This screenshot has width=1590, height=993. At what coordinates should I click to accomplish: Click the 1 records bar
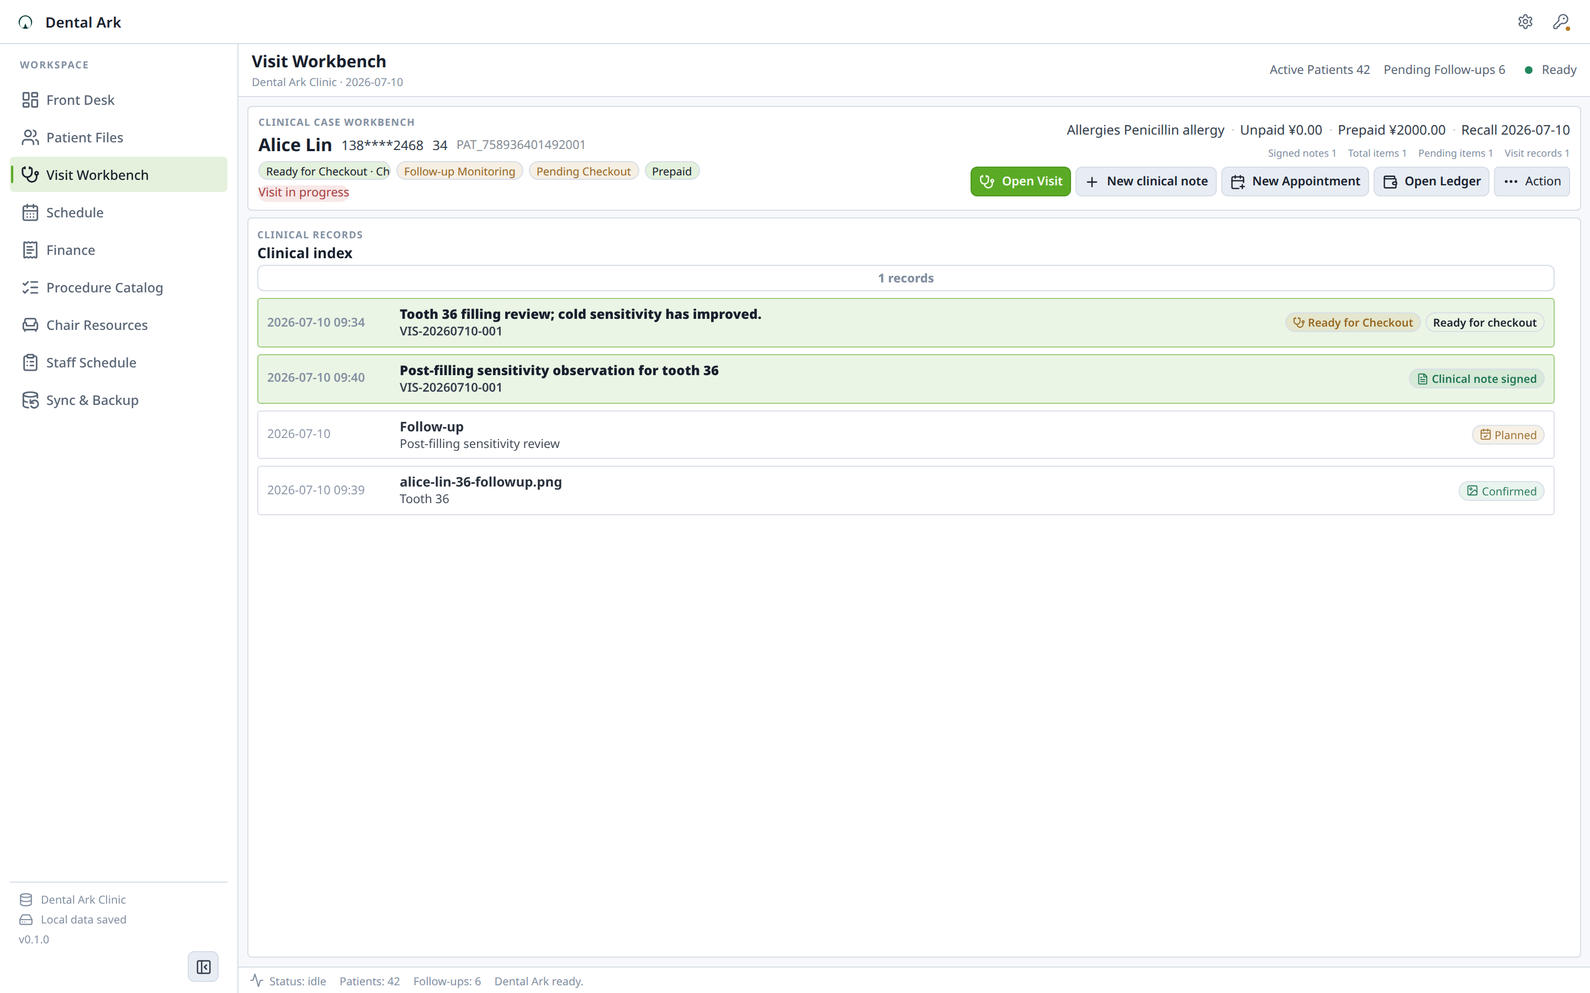905,278
